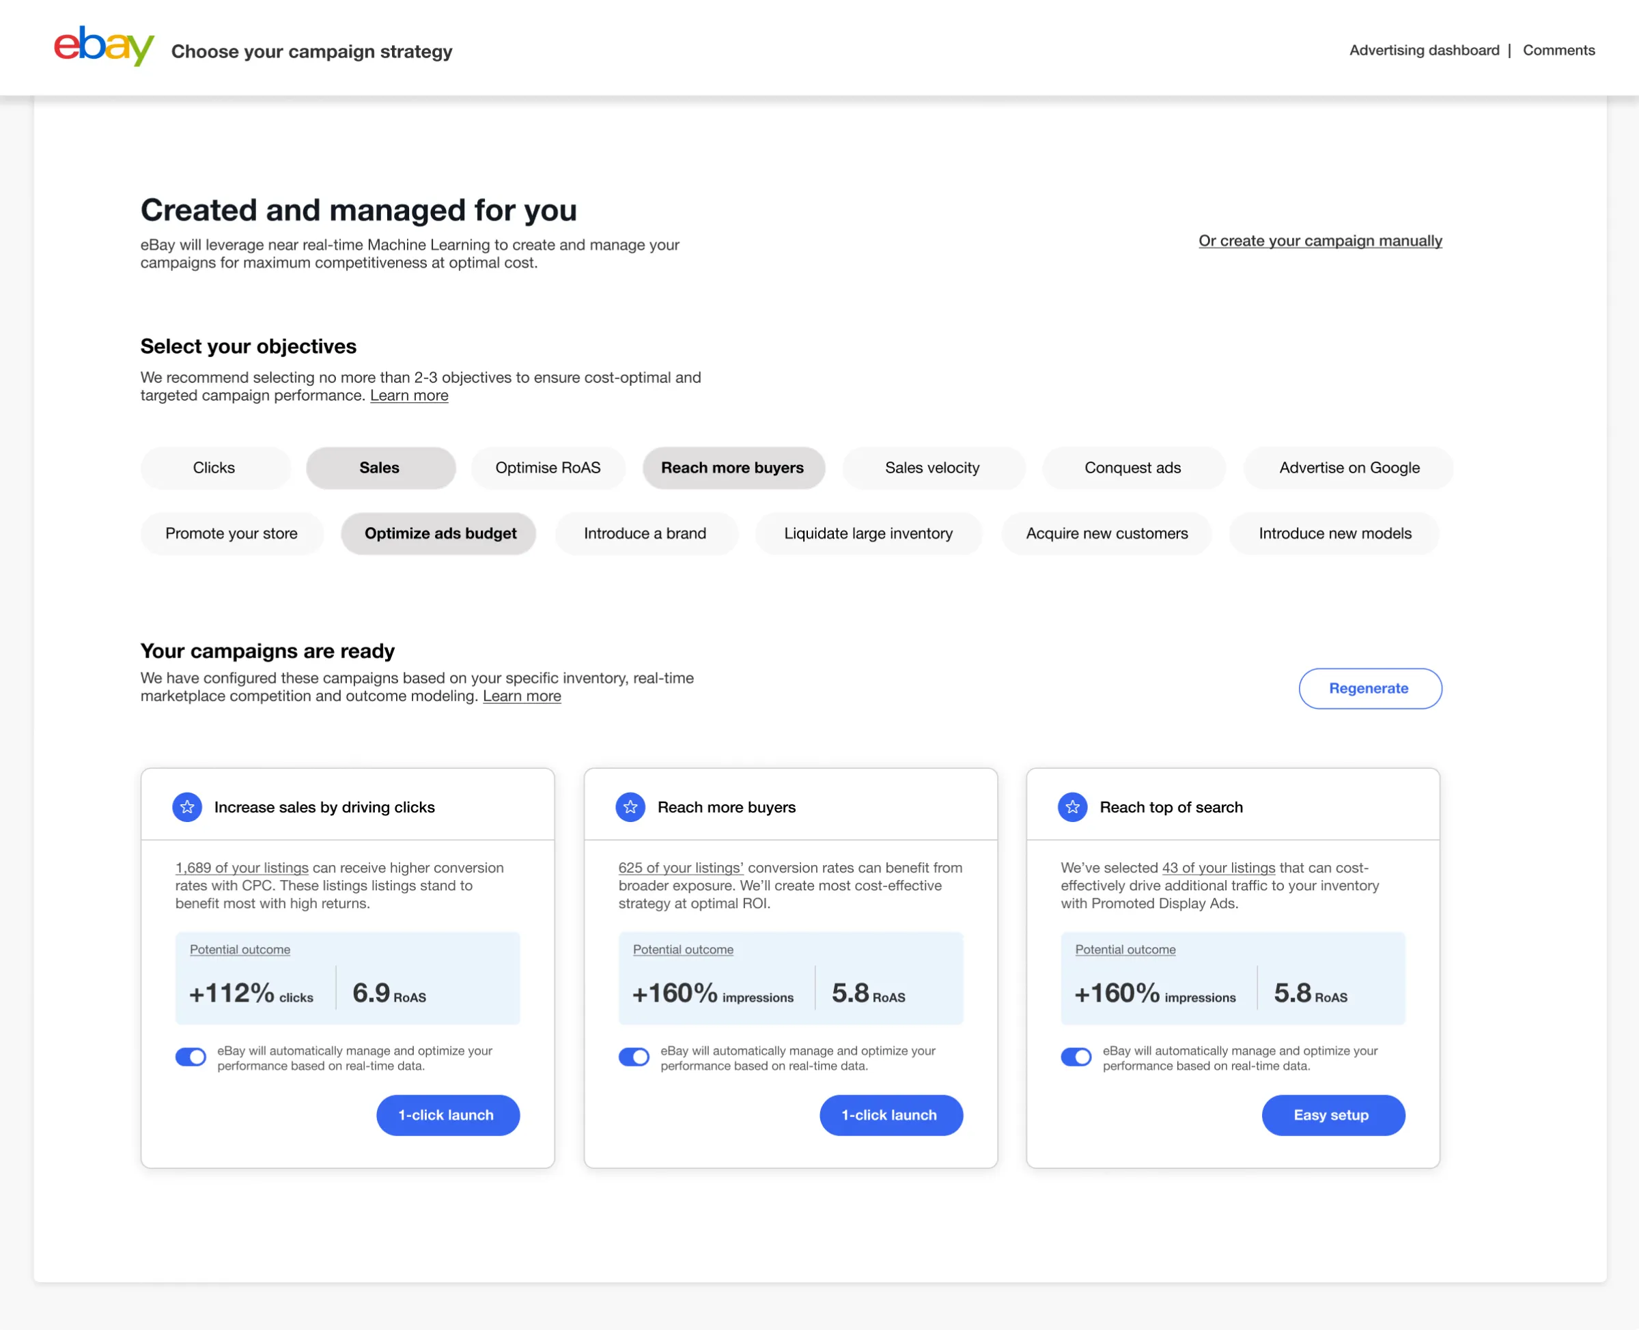Open Learn more under Select your objectives
This screenshot has height=1330, width=1639.
coord(409,395)
